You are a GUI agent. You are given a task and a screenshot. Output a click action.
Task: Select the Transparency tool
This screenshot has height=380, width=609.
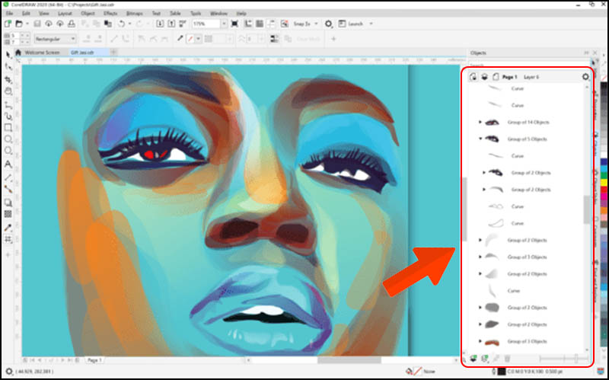point(8,214)
